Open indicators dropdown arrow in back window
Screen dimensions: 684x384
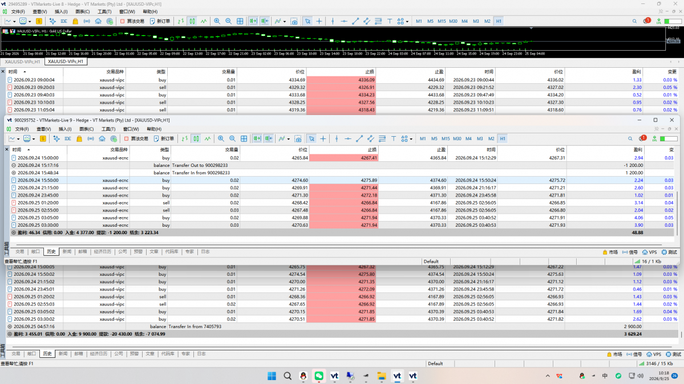pyautogui.click(x=285, y=21)
